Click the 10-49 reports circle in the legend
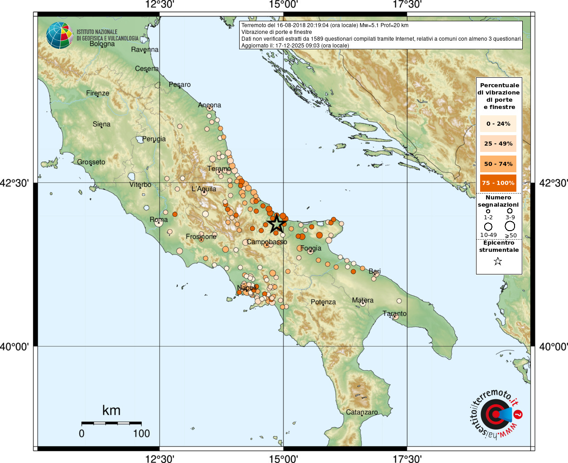This screenshot has height=463, width=568. coord(488,227)
